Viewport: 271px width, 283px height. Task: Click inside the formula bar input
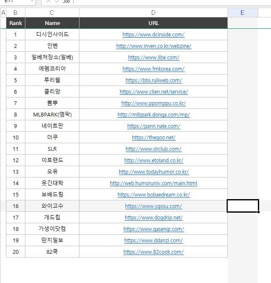tap(169, 2)
